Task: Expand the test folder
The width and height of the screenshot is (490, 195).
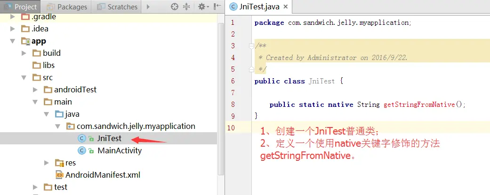Action: [35, 187]
